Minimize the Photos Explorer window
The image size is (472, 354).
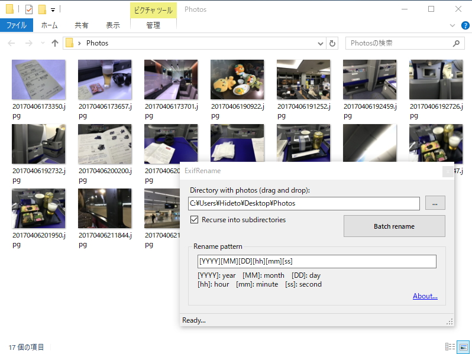click(404, 9)
